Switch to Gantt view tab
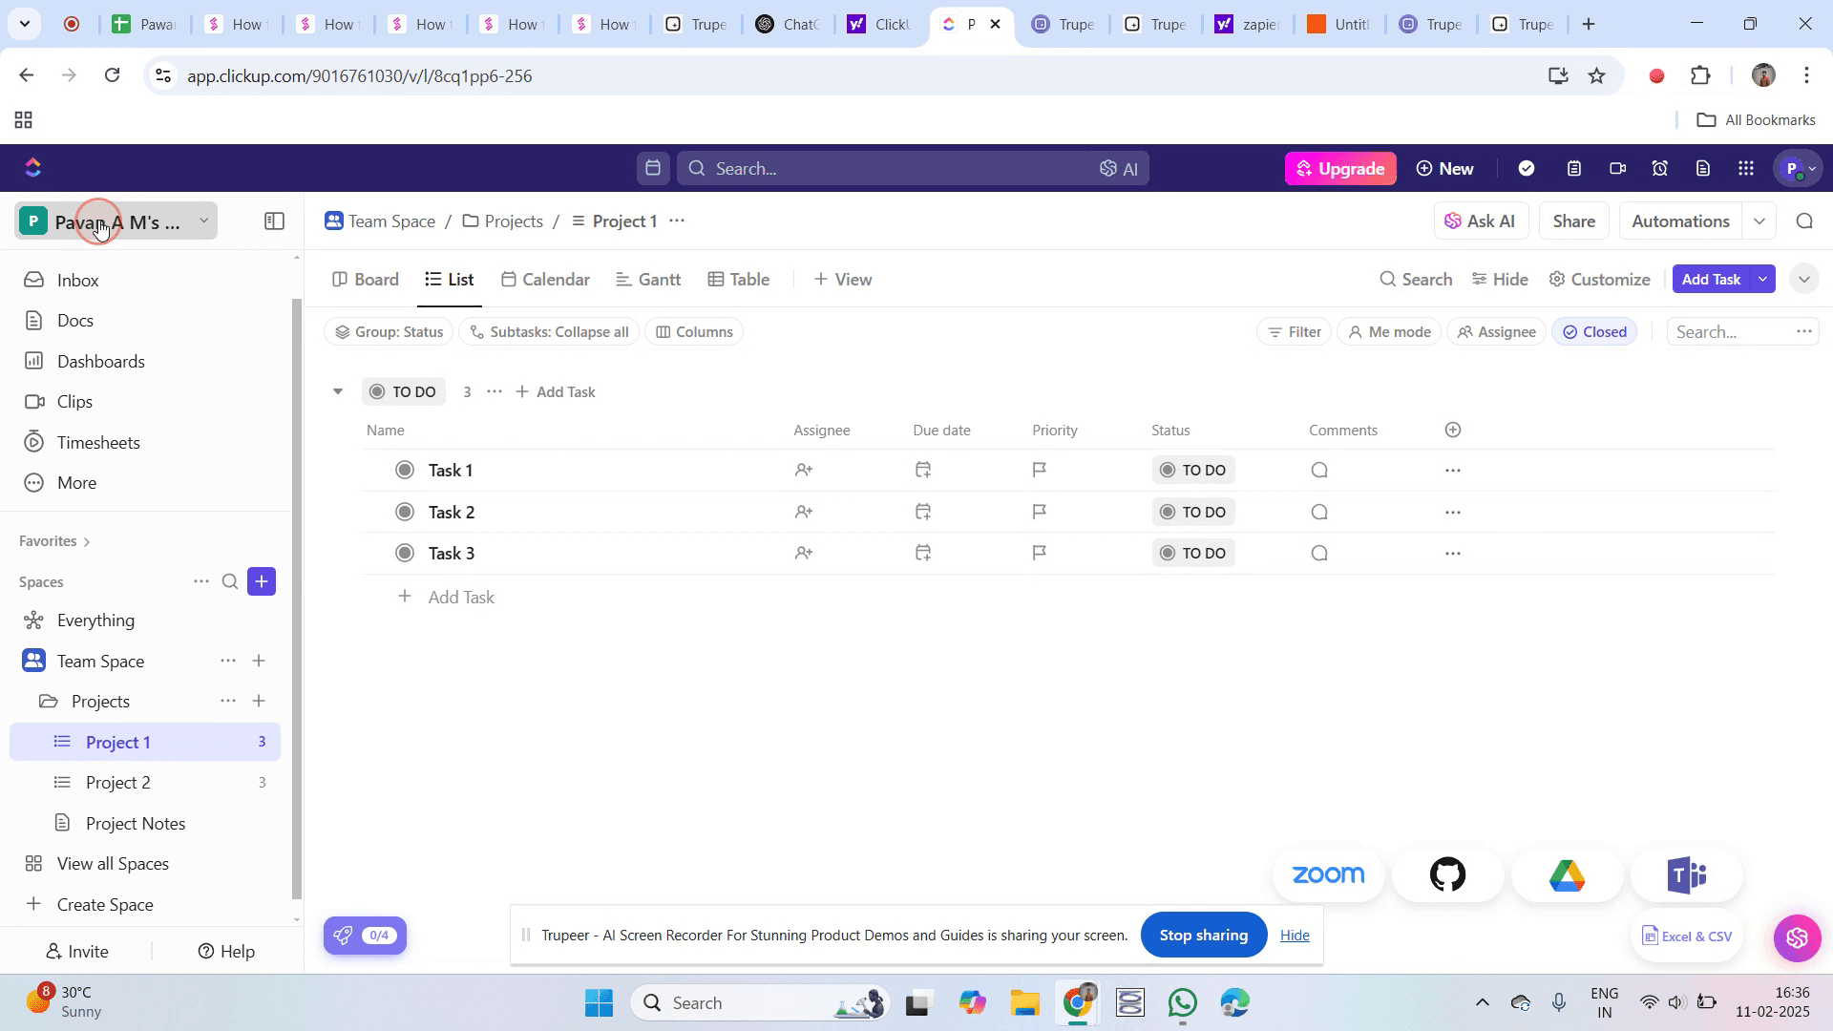Image resolution: width=1833 pixels, height=1031 pixels. [648, 280]
